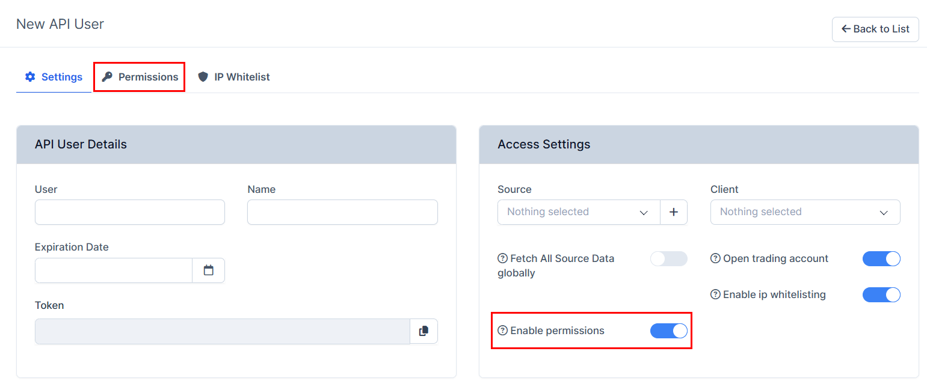Switch to the Permissions tab
This screenshot has height=384, width=927.
[x=140, y=77]
